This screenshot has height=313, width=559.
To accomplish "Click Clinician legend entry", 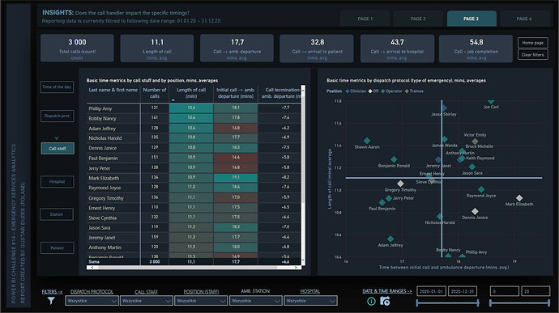I will pos(356,91).
